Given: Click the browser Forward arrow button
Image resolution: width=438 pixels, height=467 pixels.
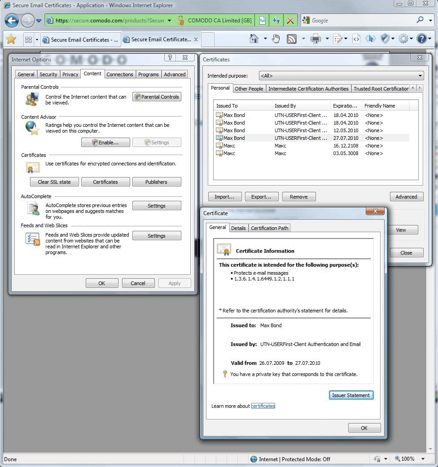Looking at the screenshot, I should click(x=28, y=21).
